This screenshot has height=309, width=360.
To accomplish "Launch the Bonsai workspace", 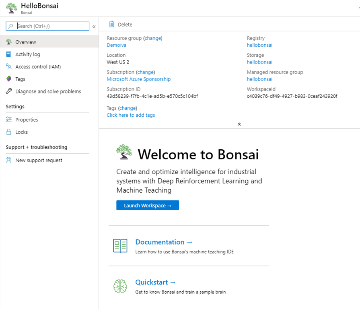I will [x=148, y=206].
